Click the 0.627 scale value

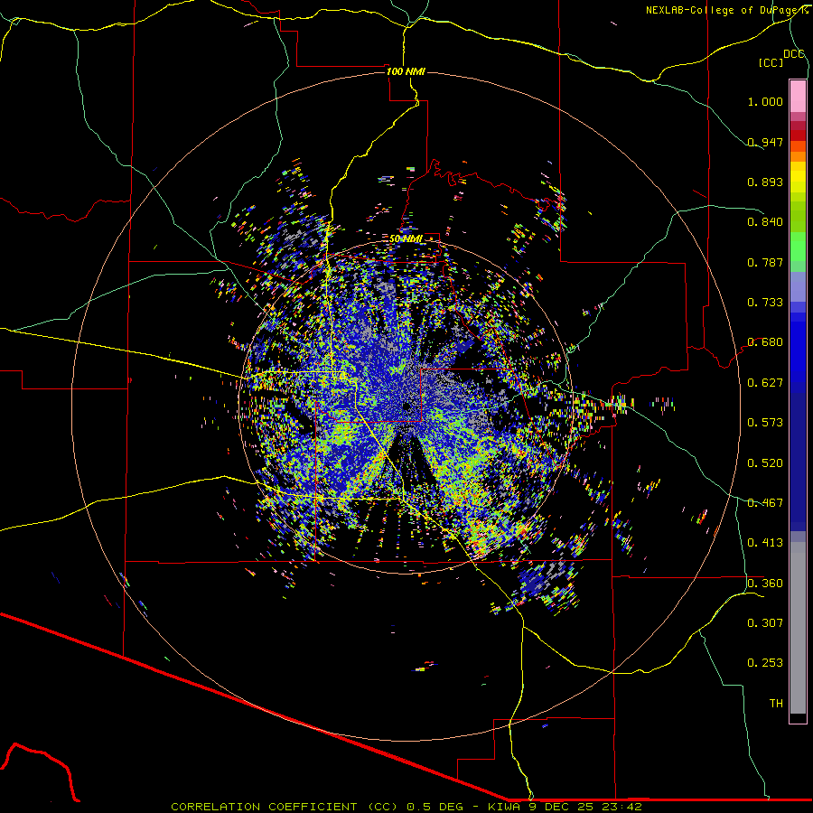coord(765,382)
